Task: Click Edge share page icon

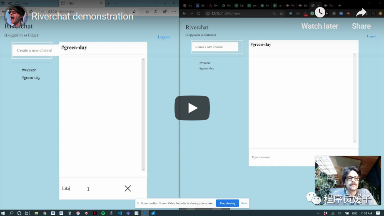Action: tap(165, 12)
